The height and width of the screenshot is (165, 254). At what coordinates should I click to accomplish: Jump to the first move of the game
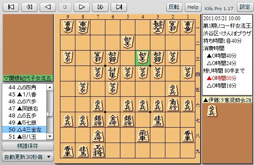(x=11, y=7)
